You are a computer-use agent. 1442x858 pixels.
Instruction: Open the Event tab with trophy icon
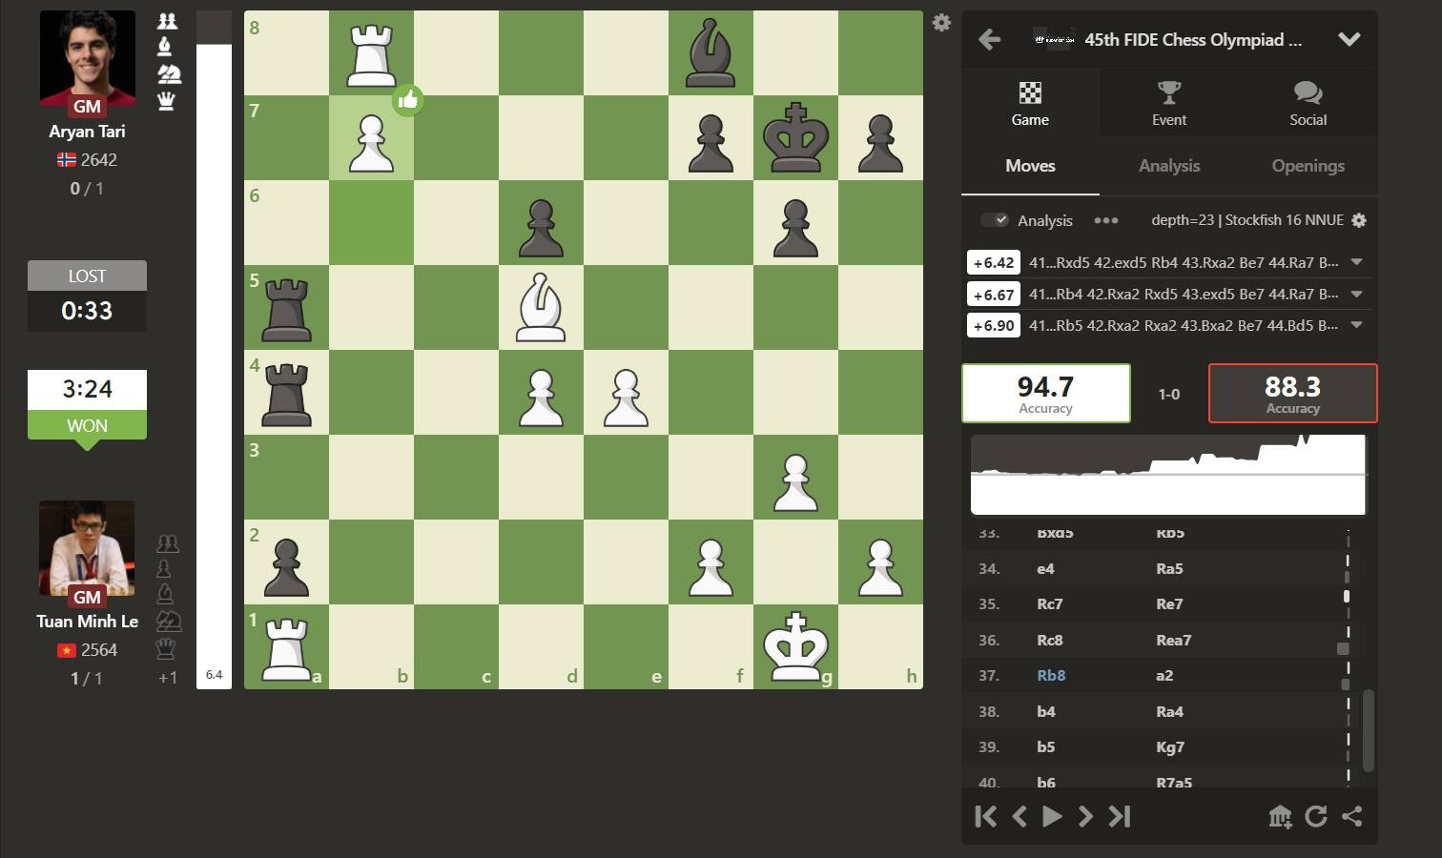1168,104
